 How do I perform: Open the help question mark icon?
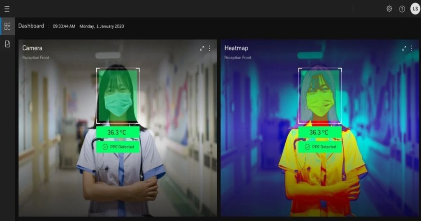click(402, 9)
